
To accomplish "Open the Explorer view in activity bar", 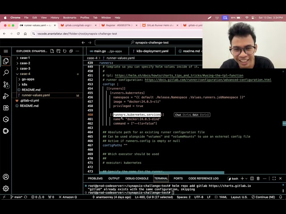I will click(6, 61).
